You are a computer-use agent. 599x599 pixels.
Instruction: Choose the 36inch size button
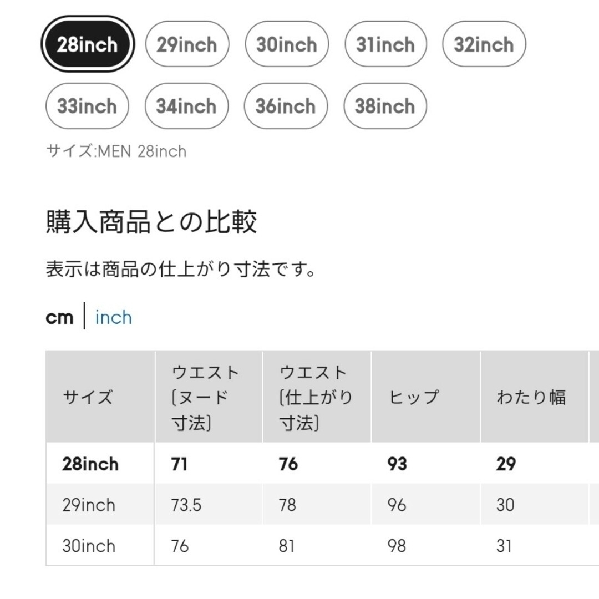(x=286, y=106)
